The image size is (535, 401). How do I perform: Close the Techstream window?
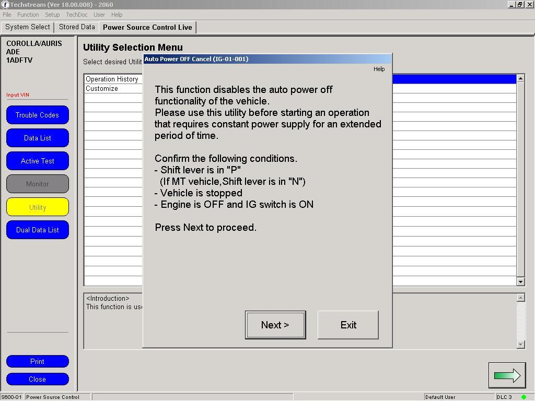click(x=529, y=4)
